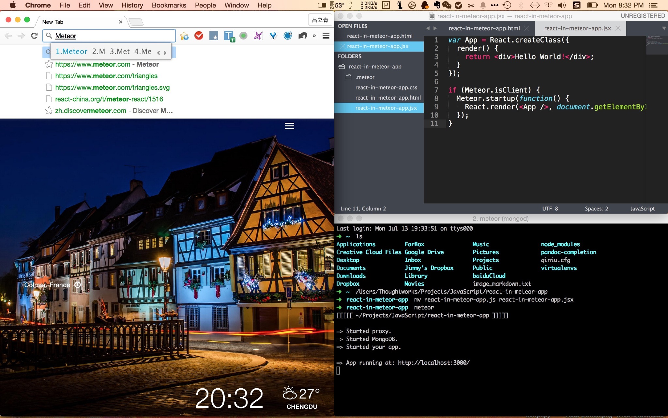This screenshot has width=668, height=418.
Task: Open Sublime tab dropdown arrow at right
Action: click(x=663, y=28)
